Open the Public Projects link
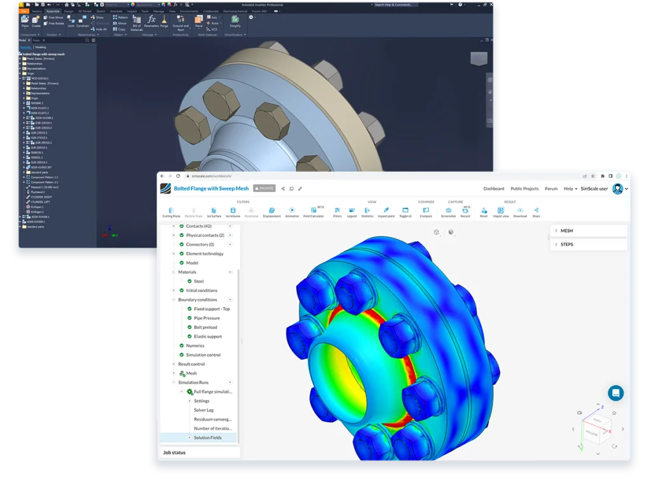The height and width of the screenshot is (477, 651). coord(524,189)
